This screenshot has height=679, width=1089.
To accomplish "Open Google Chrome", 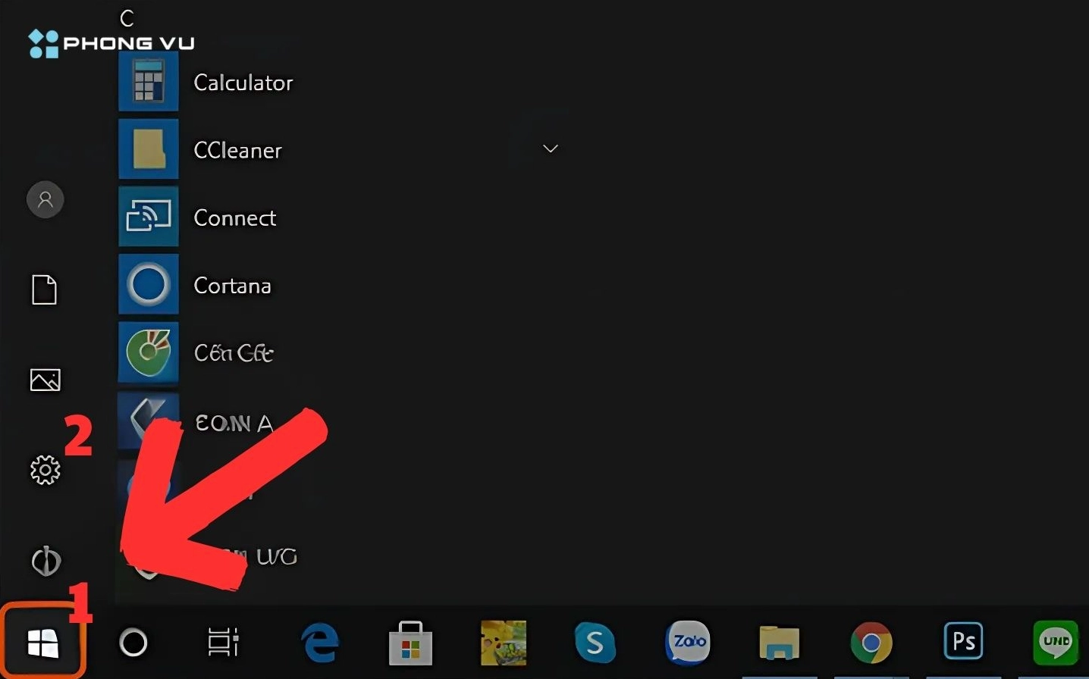I will point(871,643).
